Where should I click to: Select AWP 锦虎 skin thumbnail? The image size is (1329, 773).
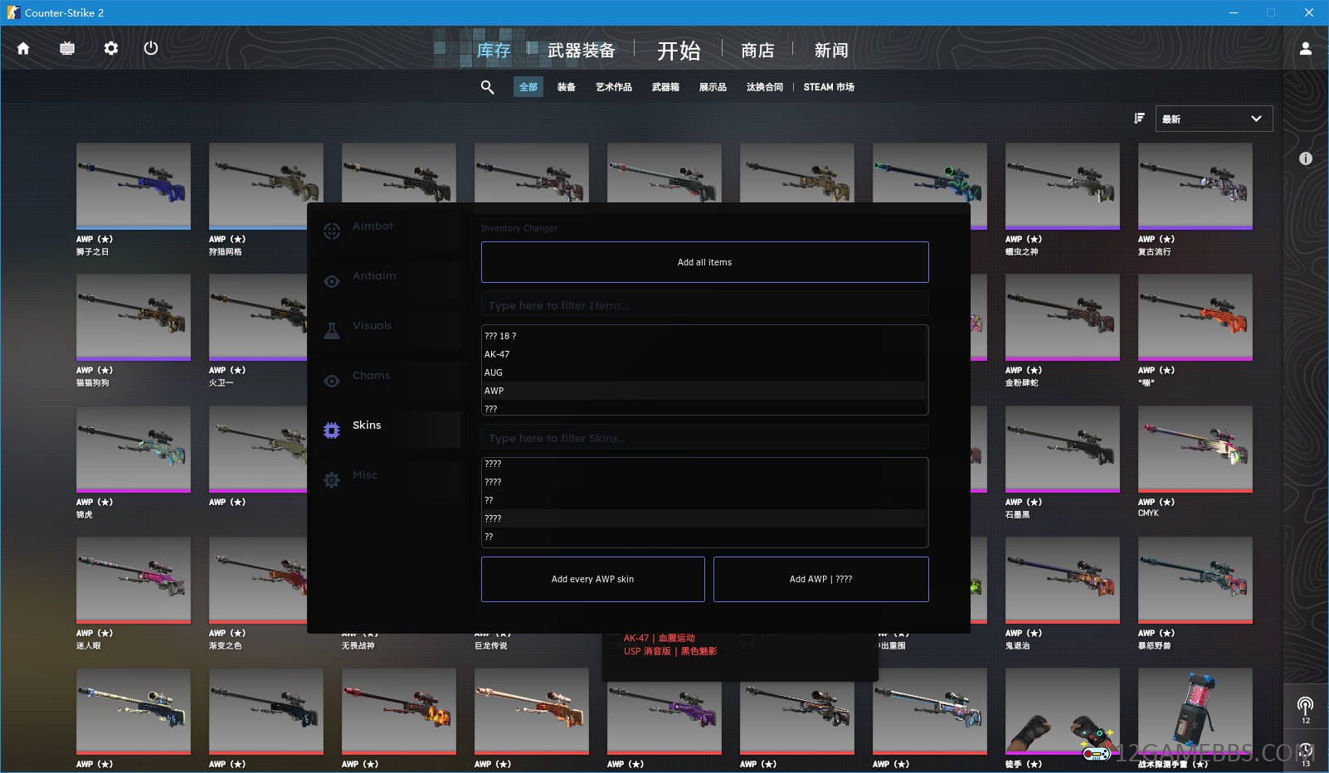pyautogui.click(x=134, y=449)
